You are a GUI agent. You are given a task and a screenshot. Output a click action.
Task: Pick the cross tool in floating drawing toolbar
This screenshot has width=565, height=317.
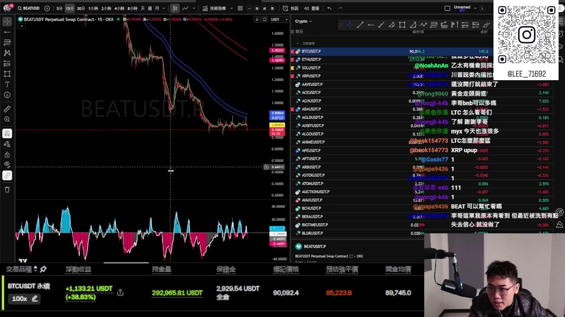pyautogui.click(x=350, y=25)
